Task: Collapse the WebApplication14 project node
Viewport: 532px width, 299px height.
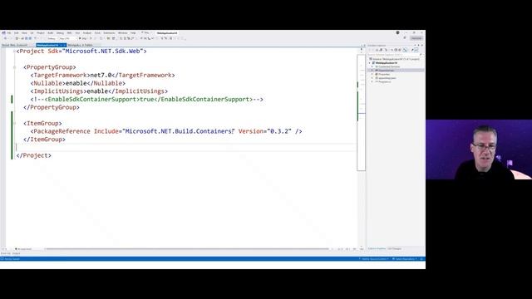Action: [x=369, y=63]
